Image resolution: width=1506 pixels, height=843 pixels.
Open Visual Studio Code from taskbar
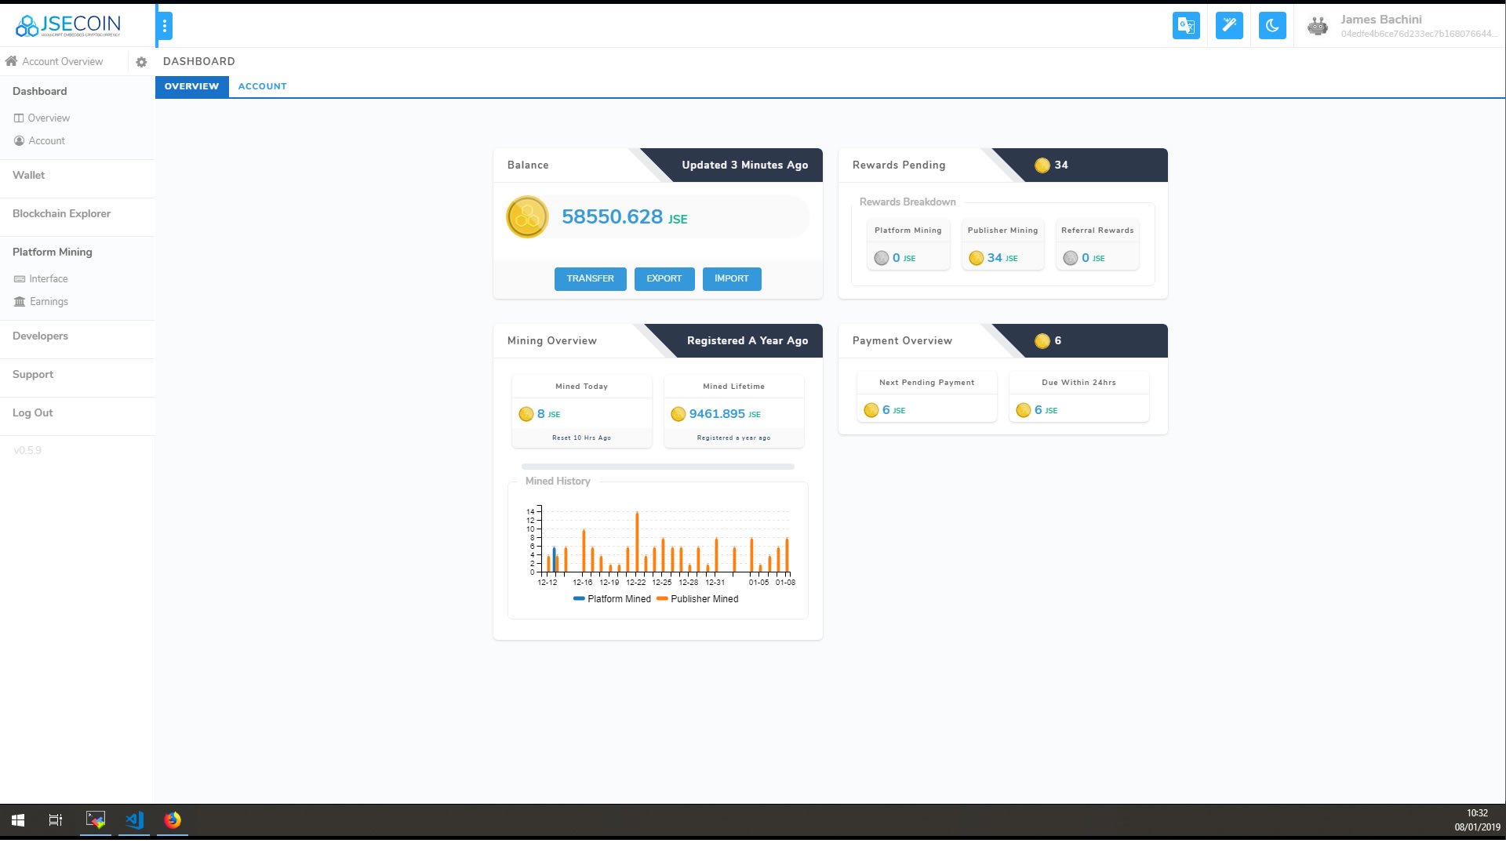134,820
